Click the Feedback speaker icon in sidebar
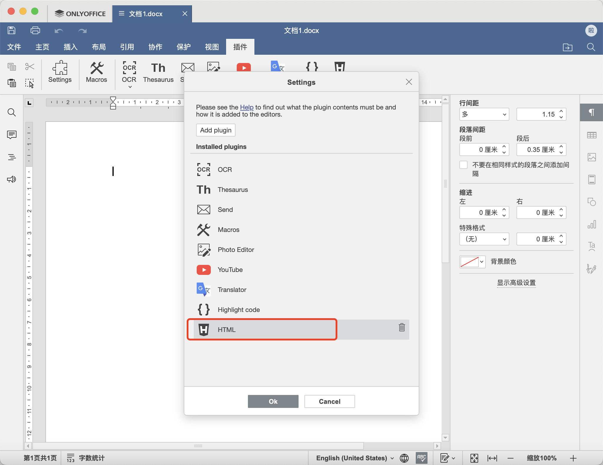603x465 pixels. 11,179
